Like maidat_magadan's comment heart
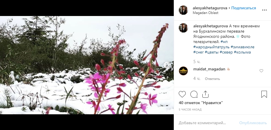Screen dimensions: 271x130 pyautogui.click(x=261, y=71)
